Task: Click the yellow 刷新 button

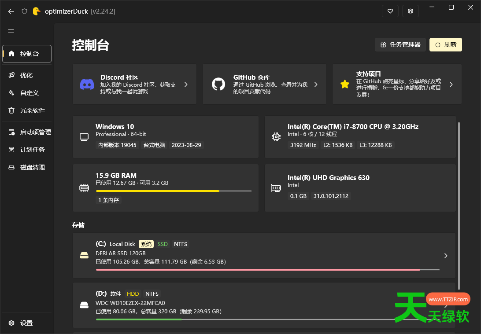Action: point(446,45)
